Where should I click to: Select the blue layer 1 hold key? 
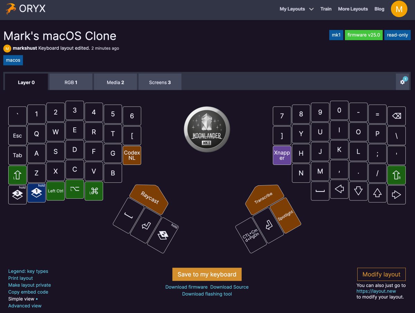[x=36, y=193]
